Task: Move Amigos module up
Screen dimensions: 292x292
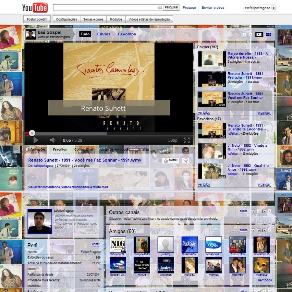Action: coord(259,230)
